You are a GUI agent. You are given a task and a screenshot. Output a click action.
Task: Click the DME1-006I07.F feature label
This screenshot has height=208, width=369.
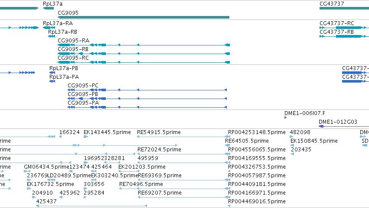(305, 113)
